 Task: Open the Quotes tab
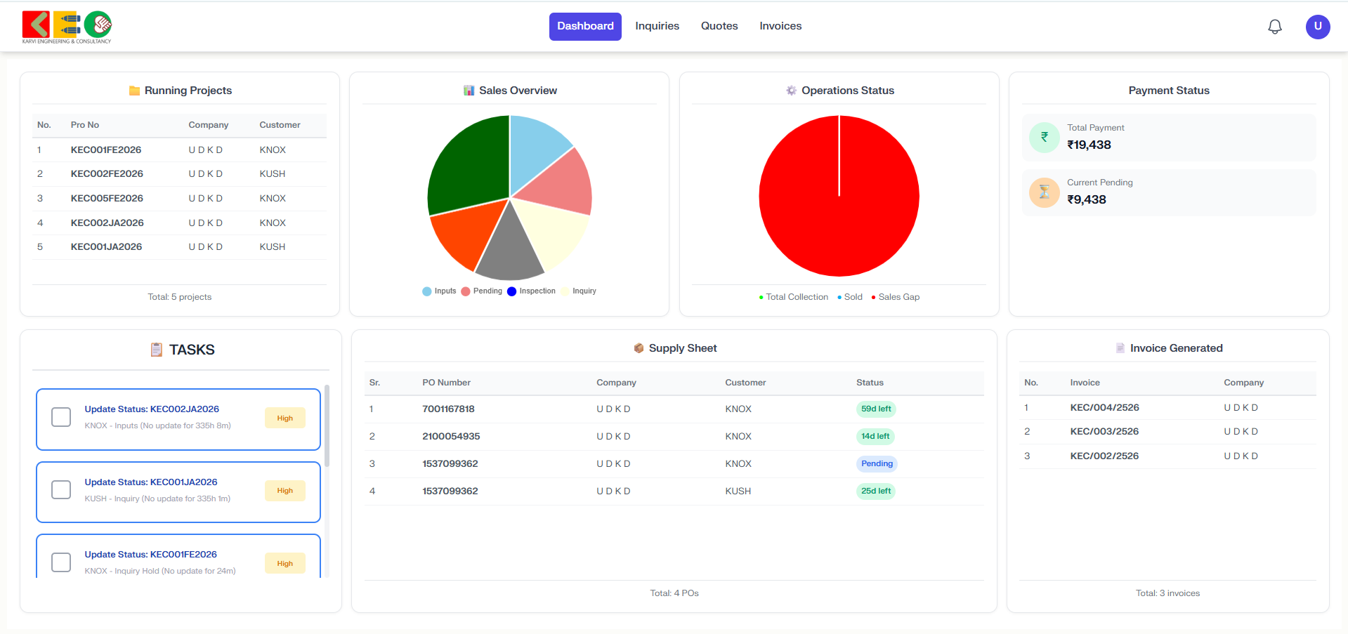719,27
